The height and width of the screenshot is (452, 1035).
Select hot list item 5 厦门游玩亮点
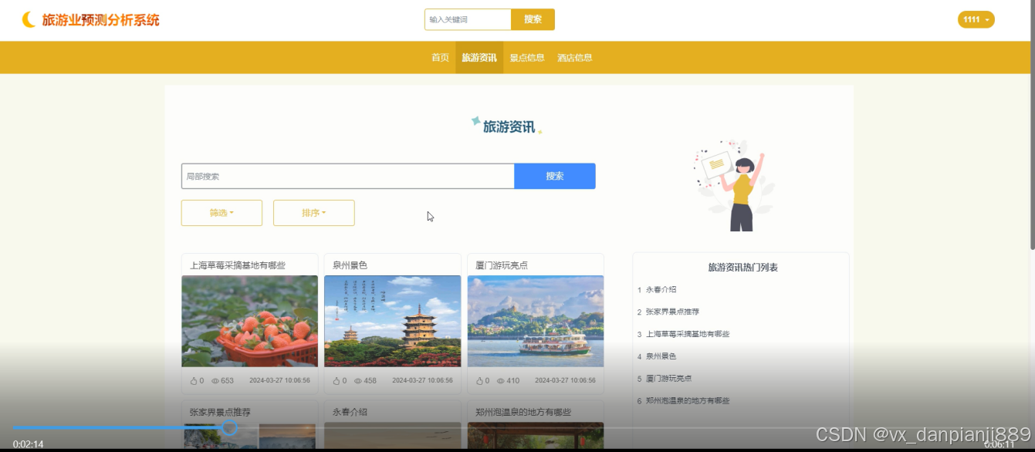pos(668,379)
